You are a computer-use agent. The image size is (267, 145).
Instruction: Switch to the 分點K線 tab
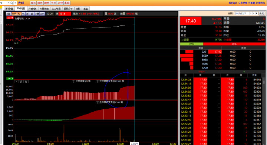pos(32,9)
